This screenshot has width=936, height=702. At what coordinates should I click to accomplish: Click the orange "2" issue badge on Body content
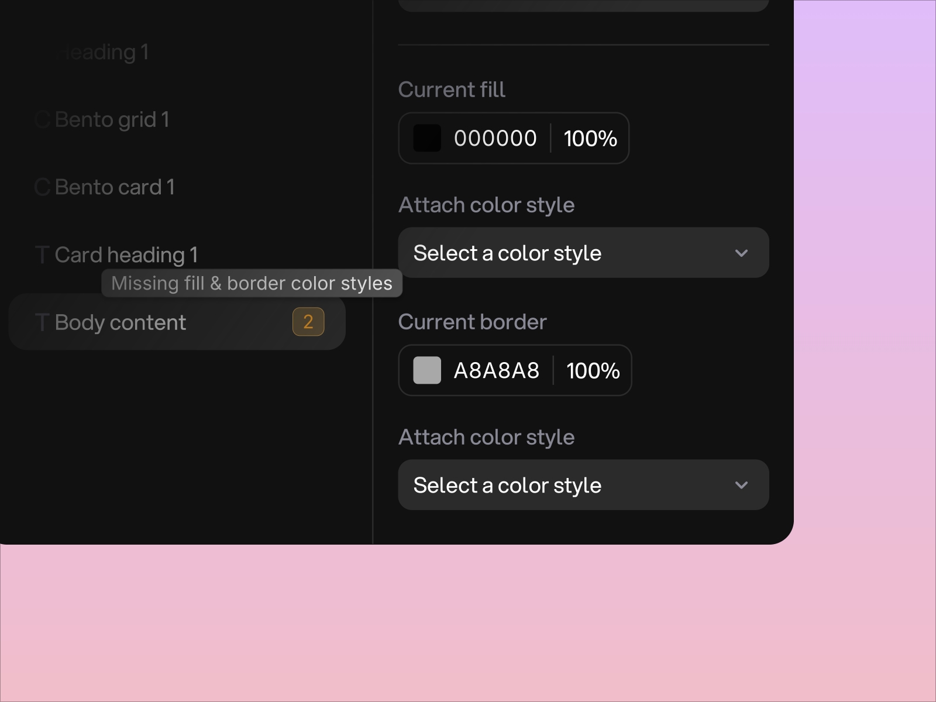coord(308,322)
